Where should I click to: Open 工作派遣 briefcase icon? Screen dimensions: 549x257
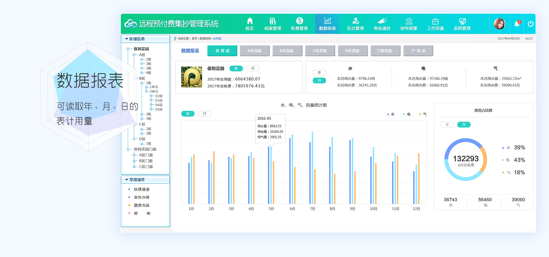point(435,21)
